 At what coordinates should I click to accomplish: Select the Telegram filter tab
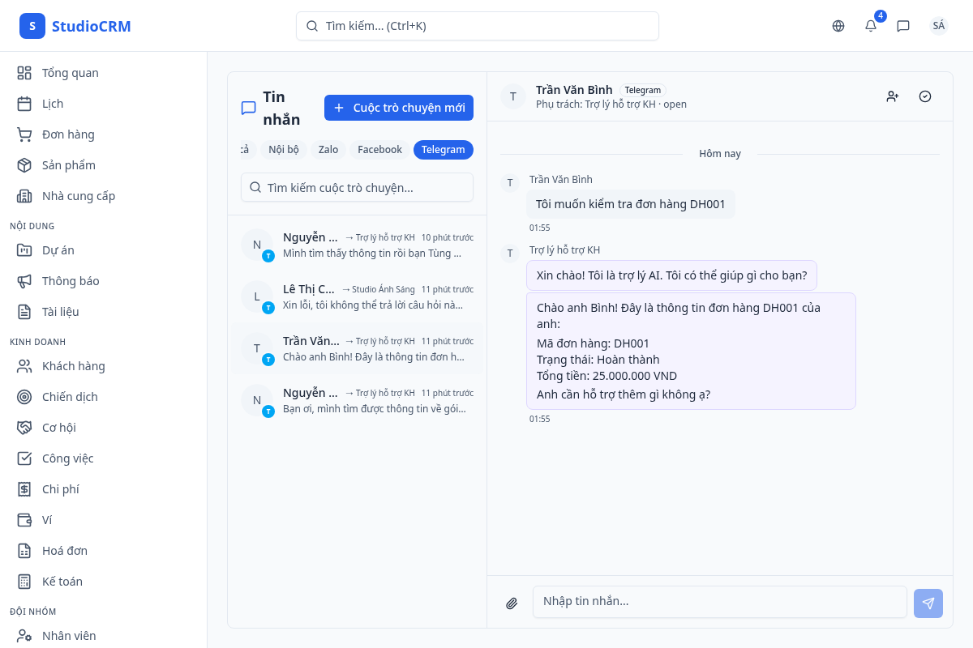[x=443, y=150]
